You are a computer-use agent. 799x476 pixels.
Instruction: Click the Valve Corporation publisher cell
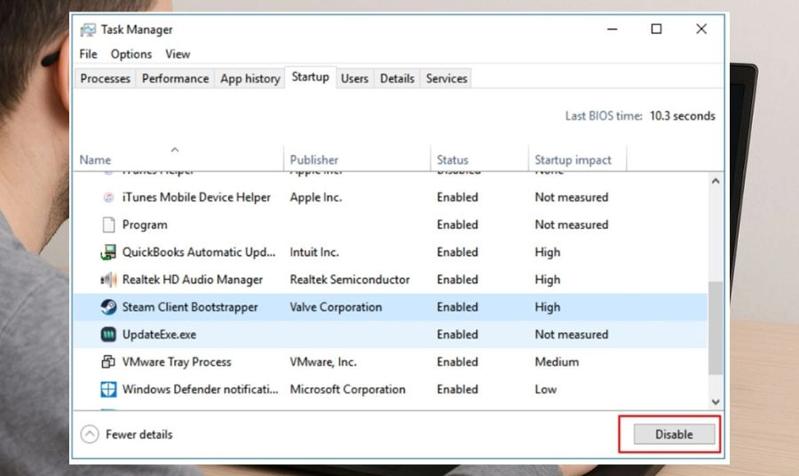click(x=336, y=306)
